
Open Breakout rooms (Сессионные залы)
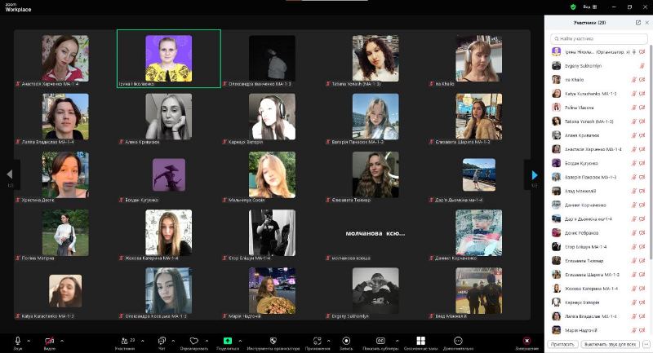tap(420, 341)
